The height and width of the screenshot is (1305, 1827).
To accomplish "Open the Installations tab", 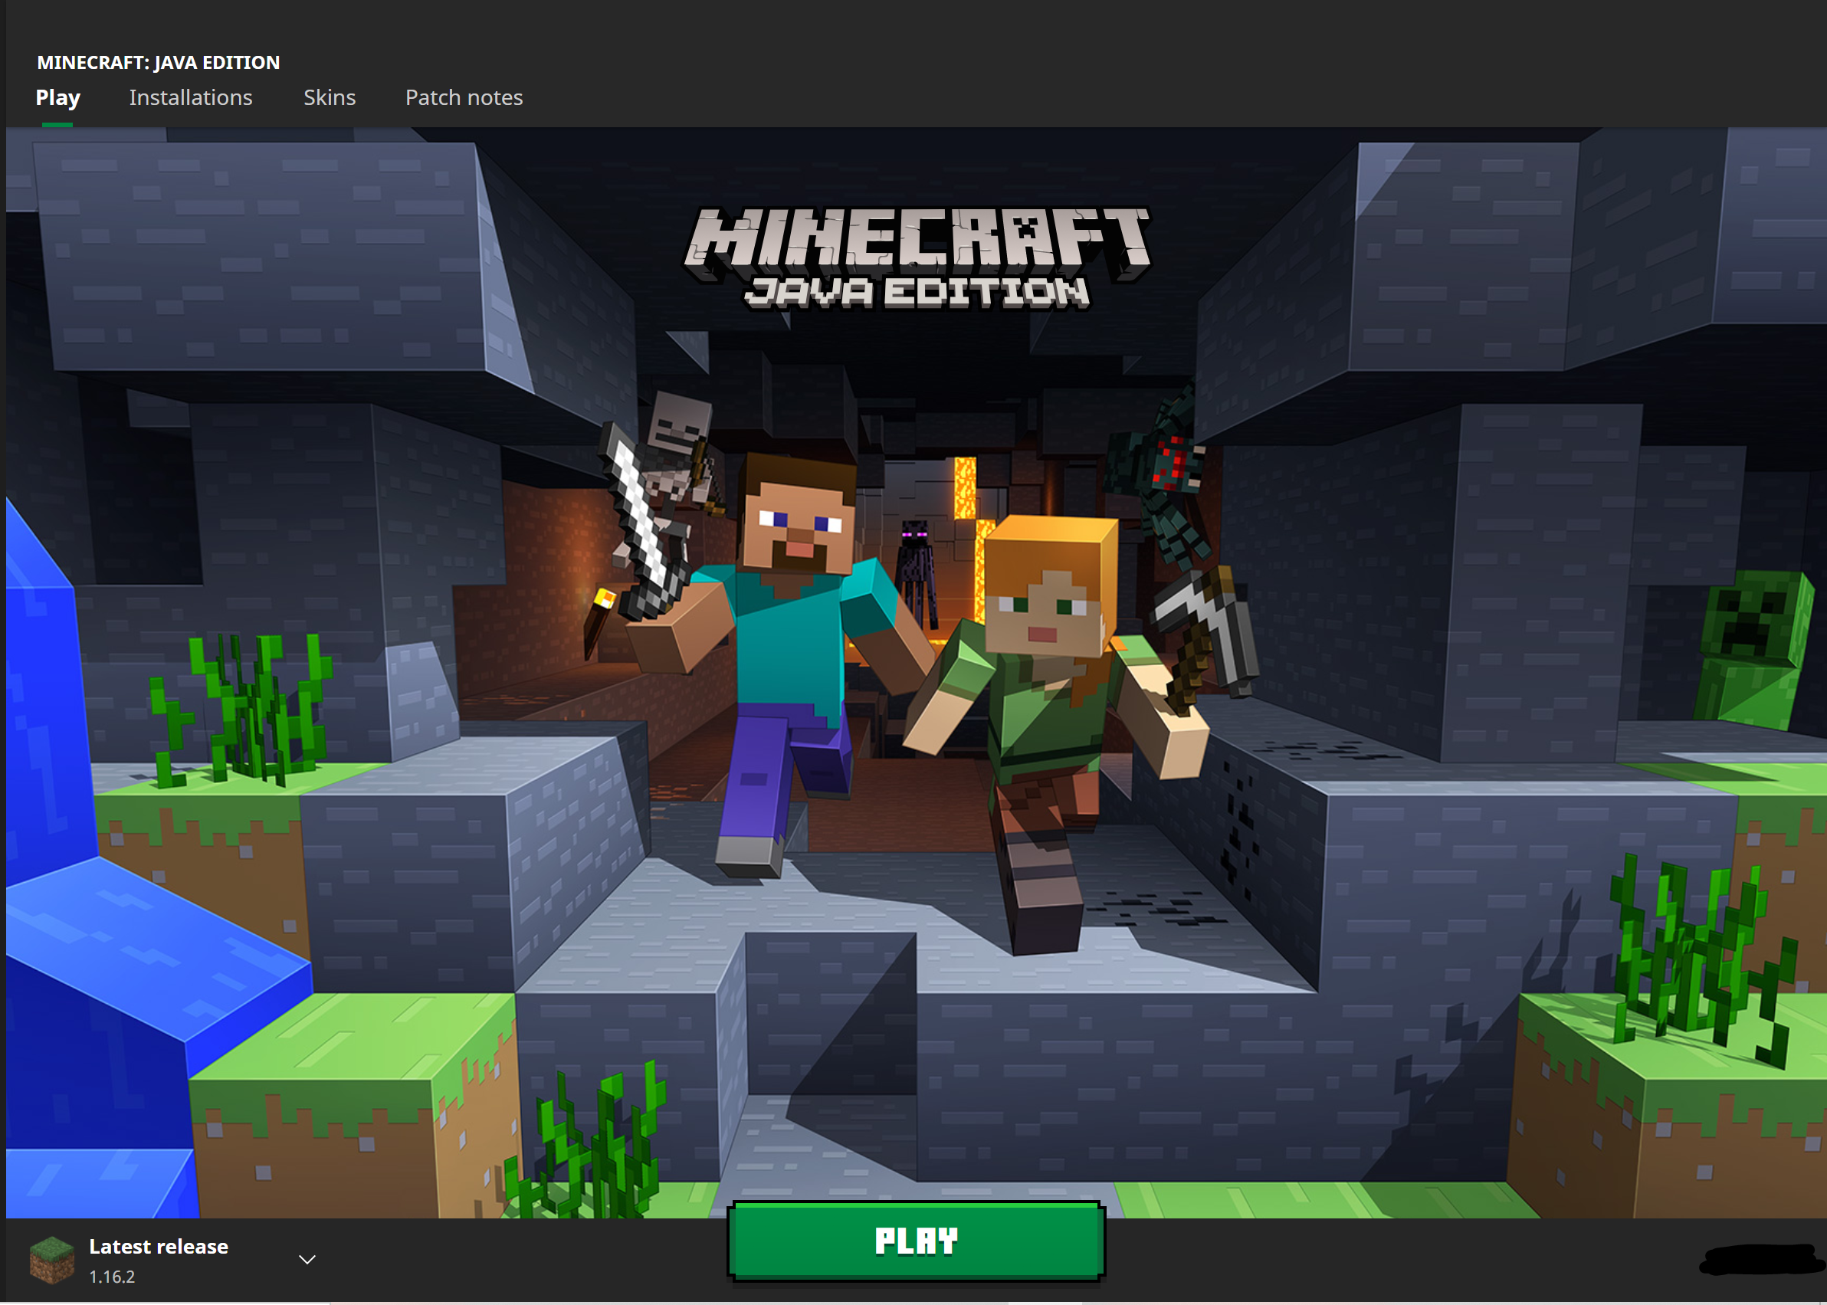I will [190, 97].
